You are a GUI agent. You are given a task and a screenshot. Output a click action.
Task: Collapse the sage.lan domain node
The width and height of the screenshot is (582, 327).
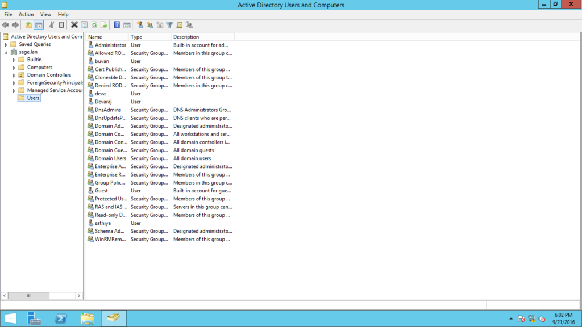pyautogui.click(x=7, y=52)
